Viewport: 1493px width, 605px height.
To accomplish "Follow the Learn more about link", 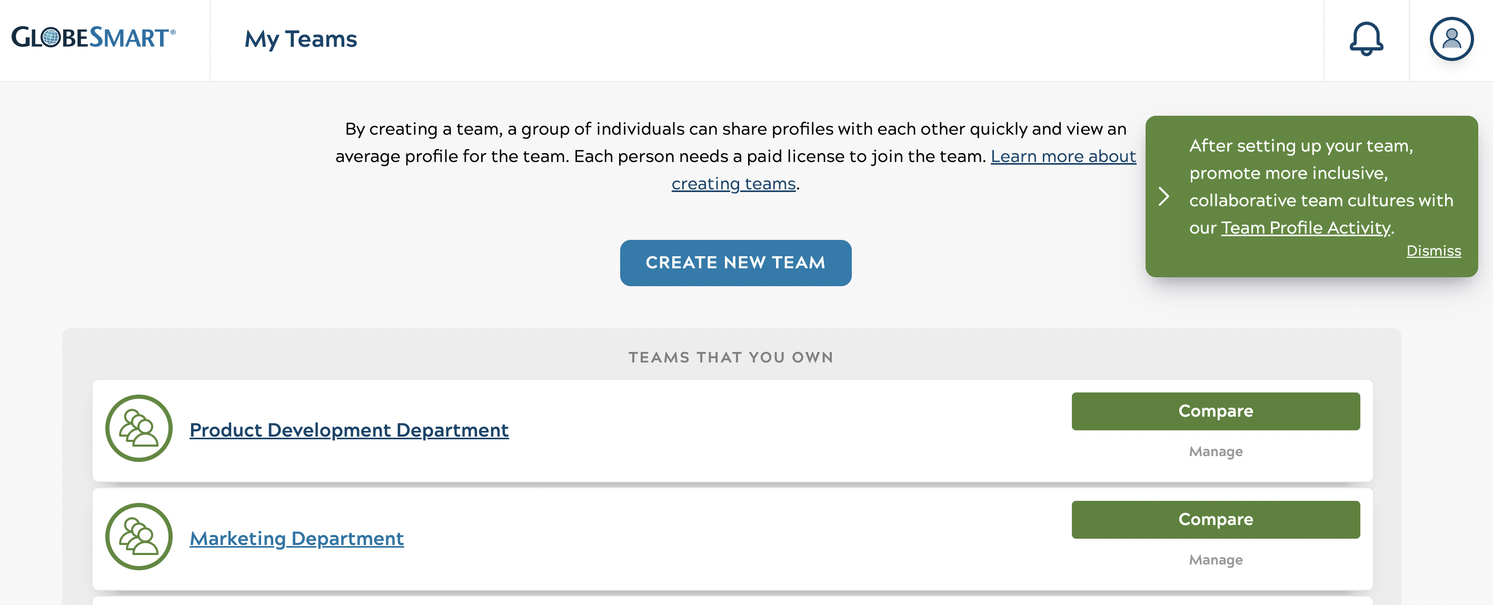I will [1063, 156].
